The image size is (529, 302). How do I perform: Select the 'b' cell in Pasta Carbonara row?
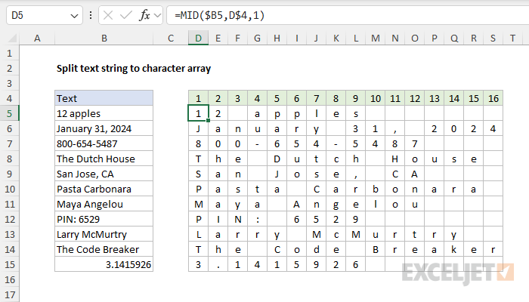pos(375,189)
